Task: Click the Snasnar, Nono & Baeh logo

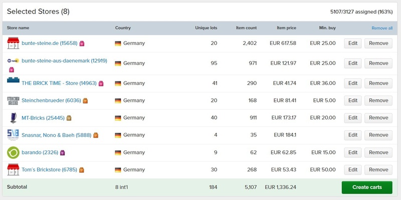Action: click(13, 135)
